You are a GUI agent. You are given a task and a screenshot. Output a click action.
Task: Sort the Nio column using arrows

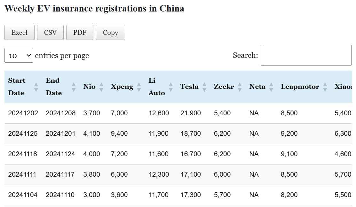click(x=101, y=87)
